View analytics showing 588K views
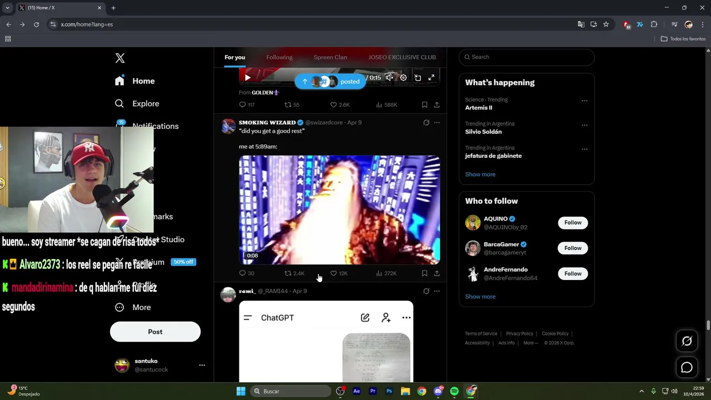Screen dimensions: 711x400 click(386, 104)
